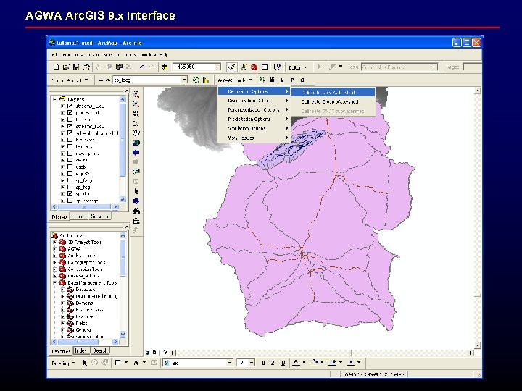This screenshot has width=522, height=391.
Task: Select the Find binoculars tool
Action: [x=136, y=211]
